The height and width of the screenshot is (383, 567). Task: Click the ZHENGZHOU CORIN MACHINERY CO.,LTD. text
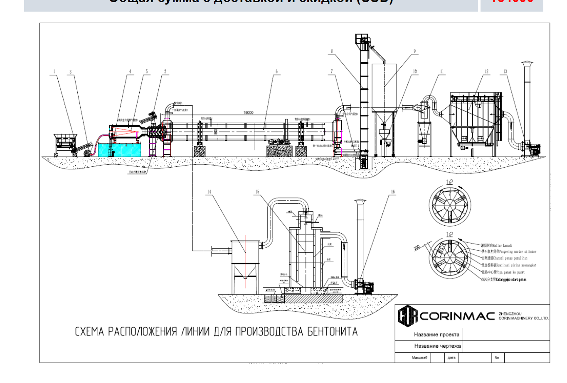point(523,316)
